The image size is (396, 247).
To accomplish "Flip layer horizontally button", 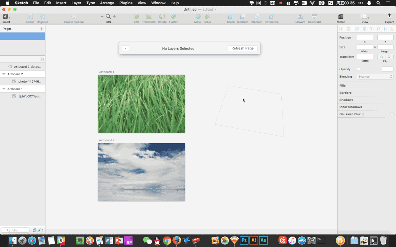I will click(x=381, y=57).
